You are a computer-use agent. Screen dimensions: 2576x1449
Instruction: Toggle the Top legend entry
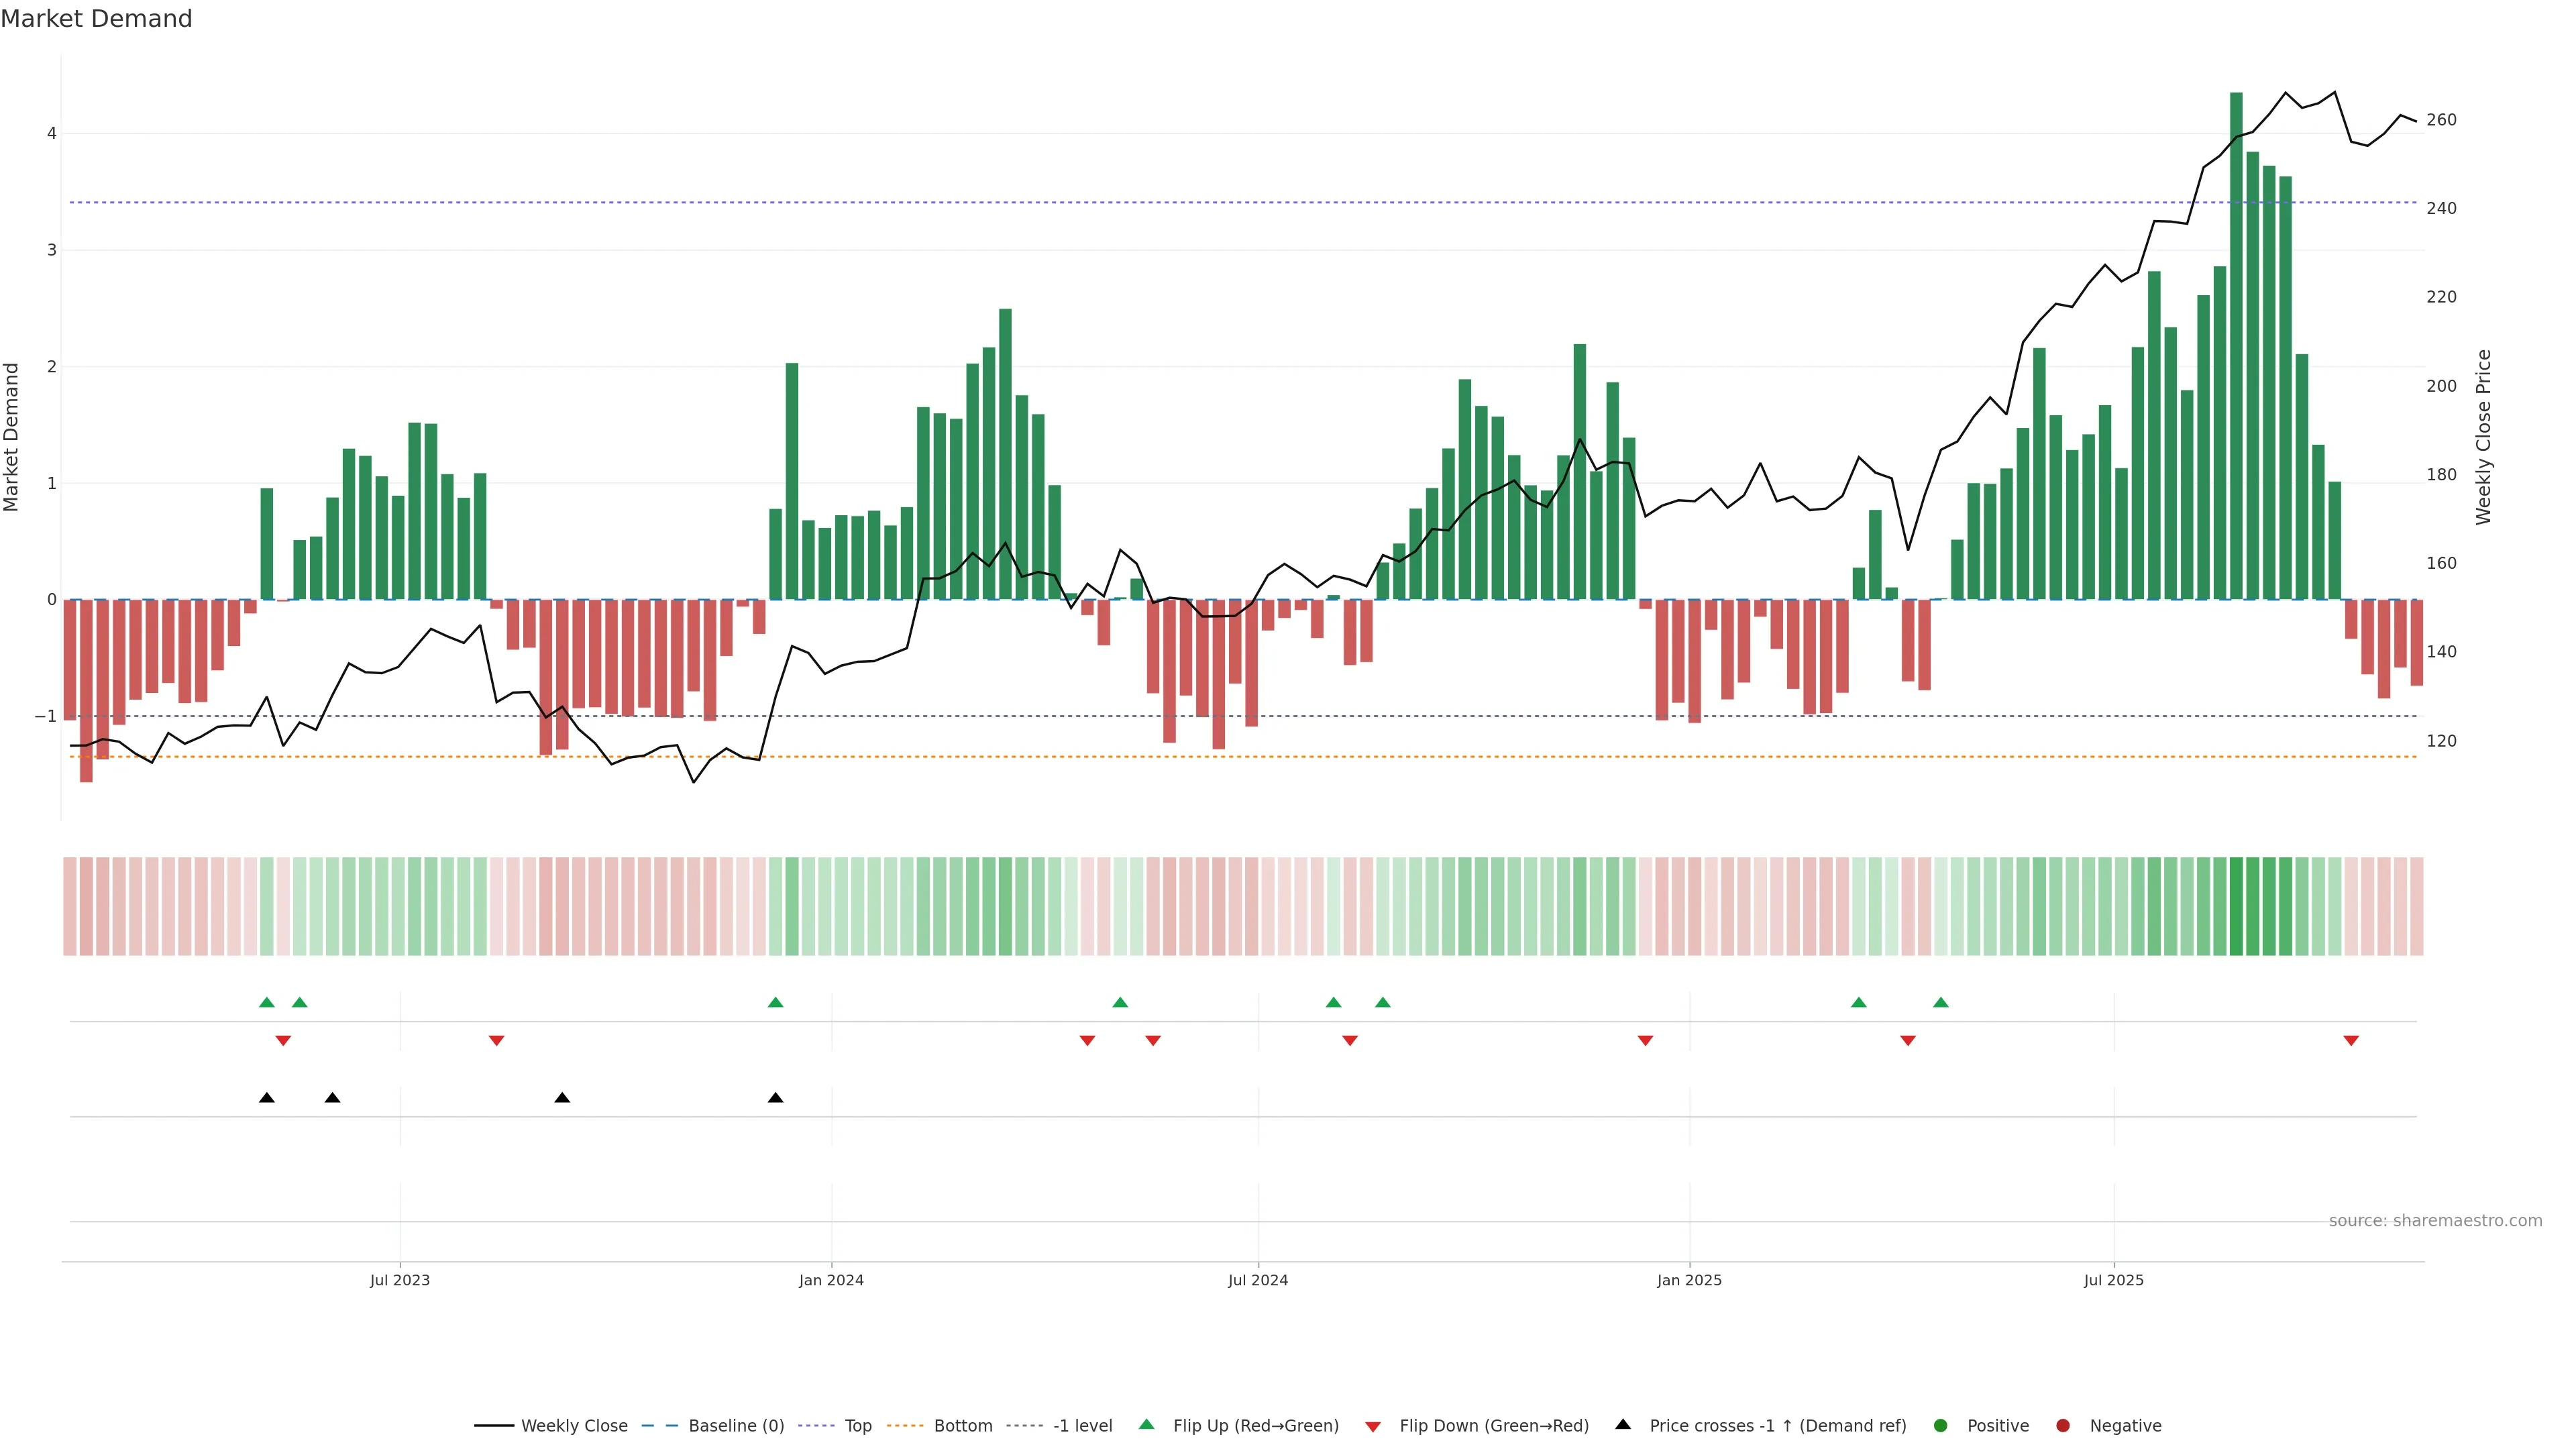[857, 1426]
